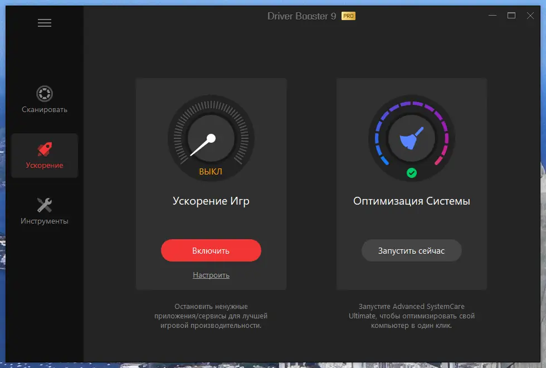546x368 pixels.
Task: Select the Инструменты sidebar entry
Action: [44, 211]
